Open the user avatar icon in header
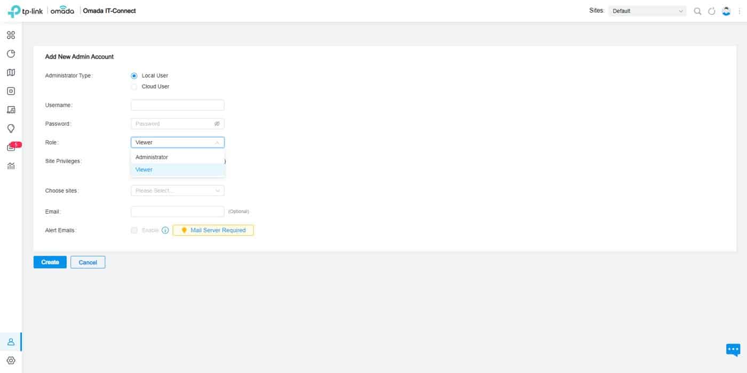The height and width of the screenshot is (373, 747). 726,11
